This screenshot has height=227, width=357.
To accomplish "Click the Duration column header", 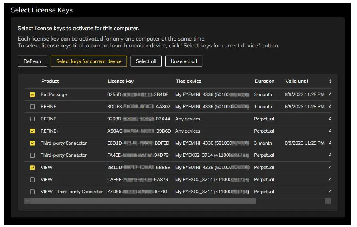I will (x=264, y=81).
